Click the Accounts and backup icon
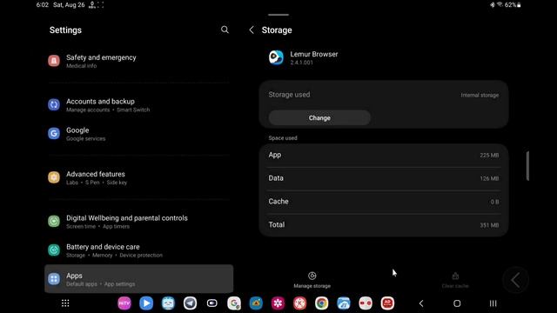This screenshot has height=313, width=557. [54, 104]
